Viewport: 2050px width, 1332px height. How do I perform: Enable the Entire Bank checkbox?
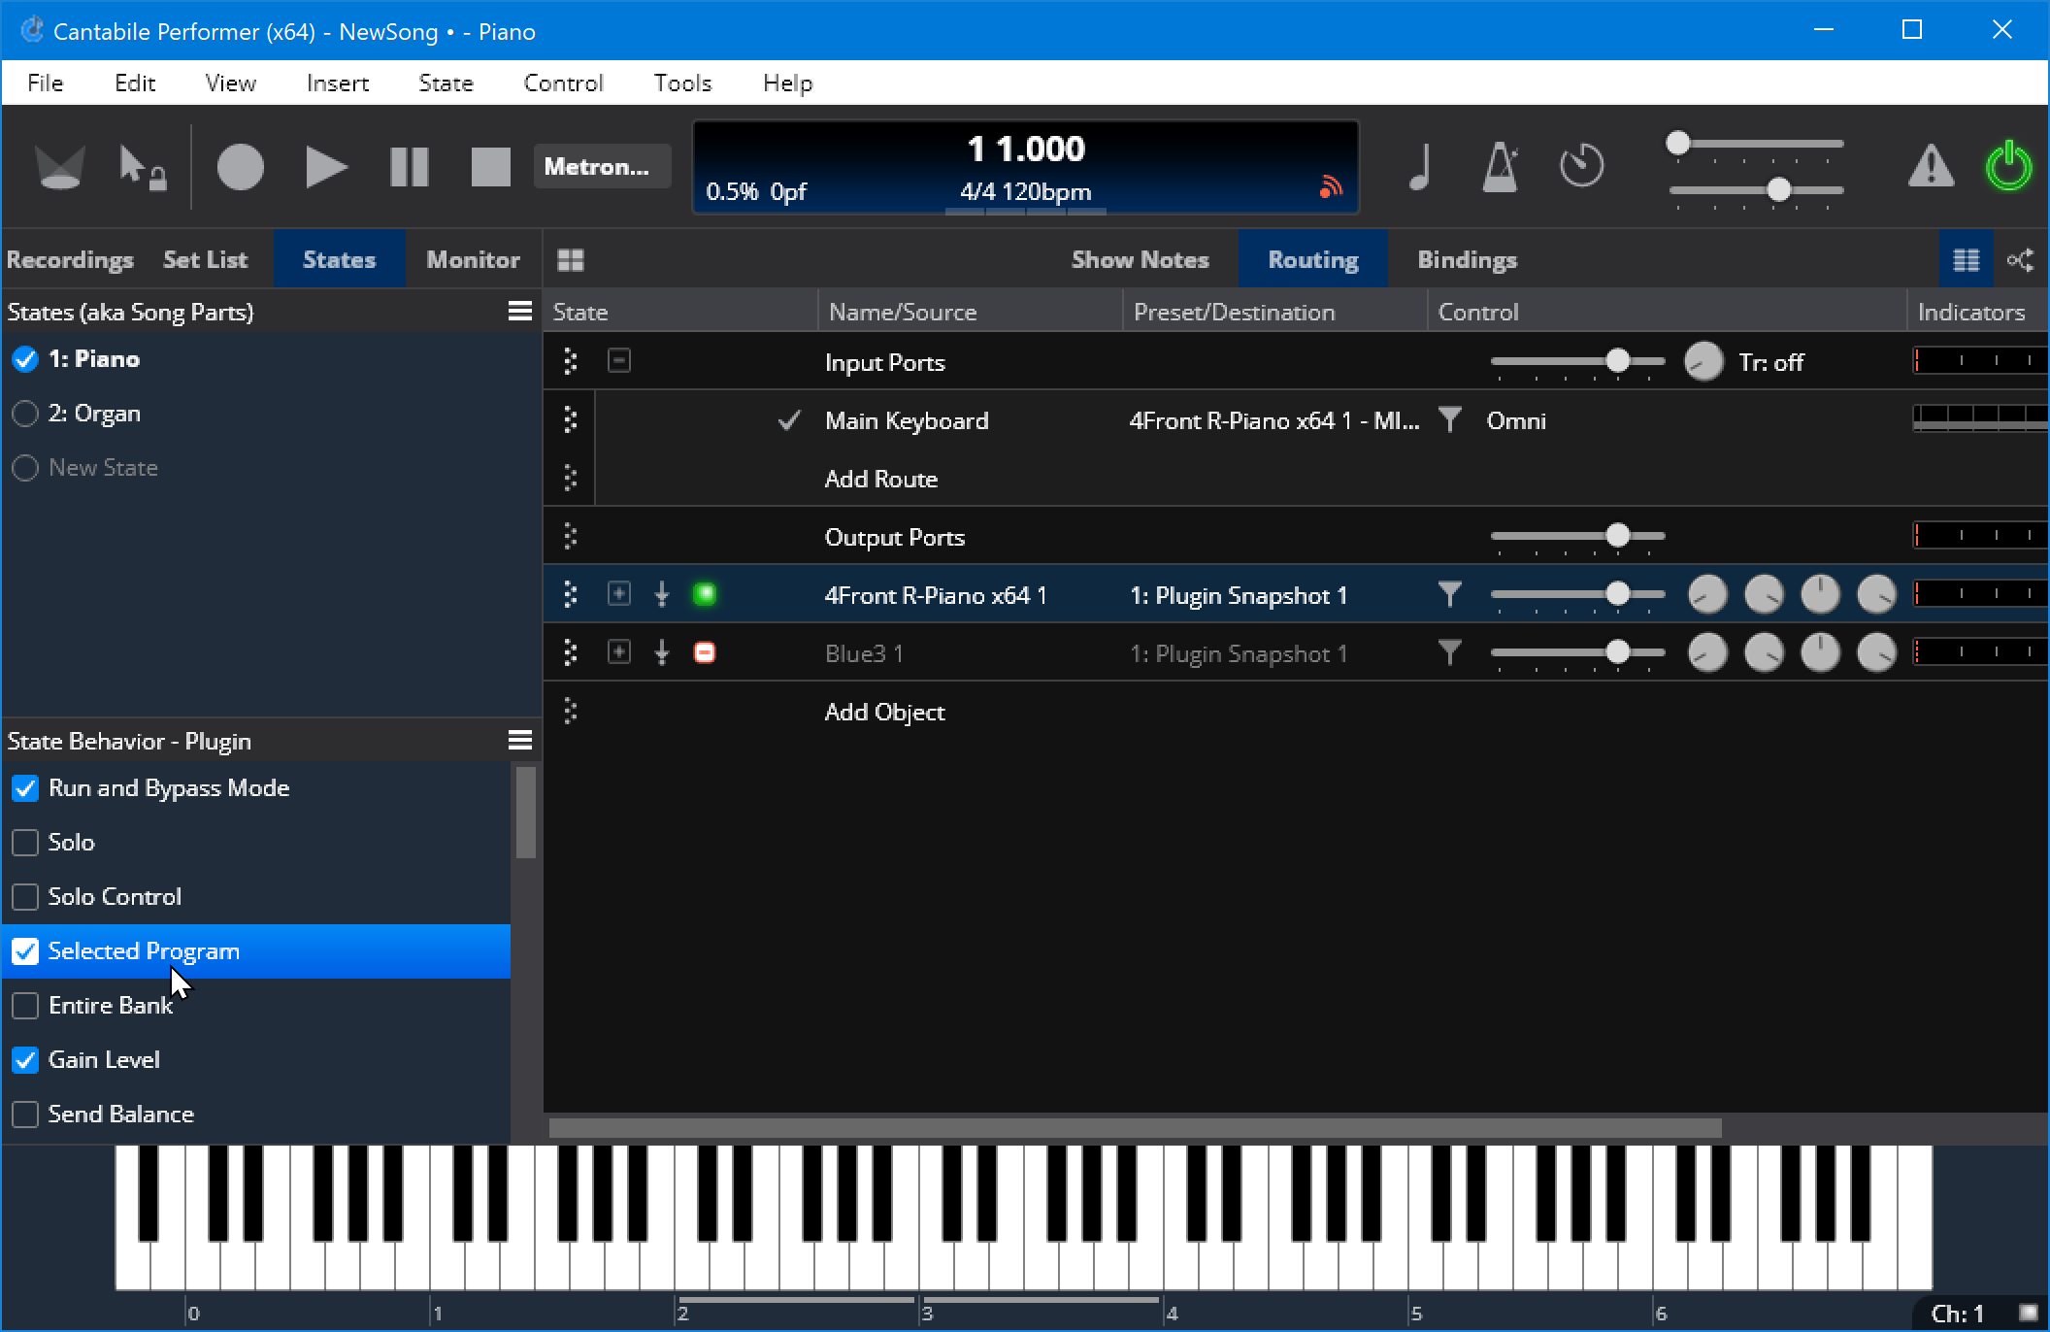25,1005
